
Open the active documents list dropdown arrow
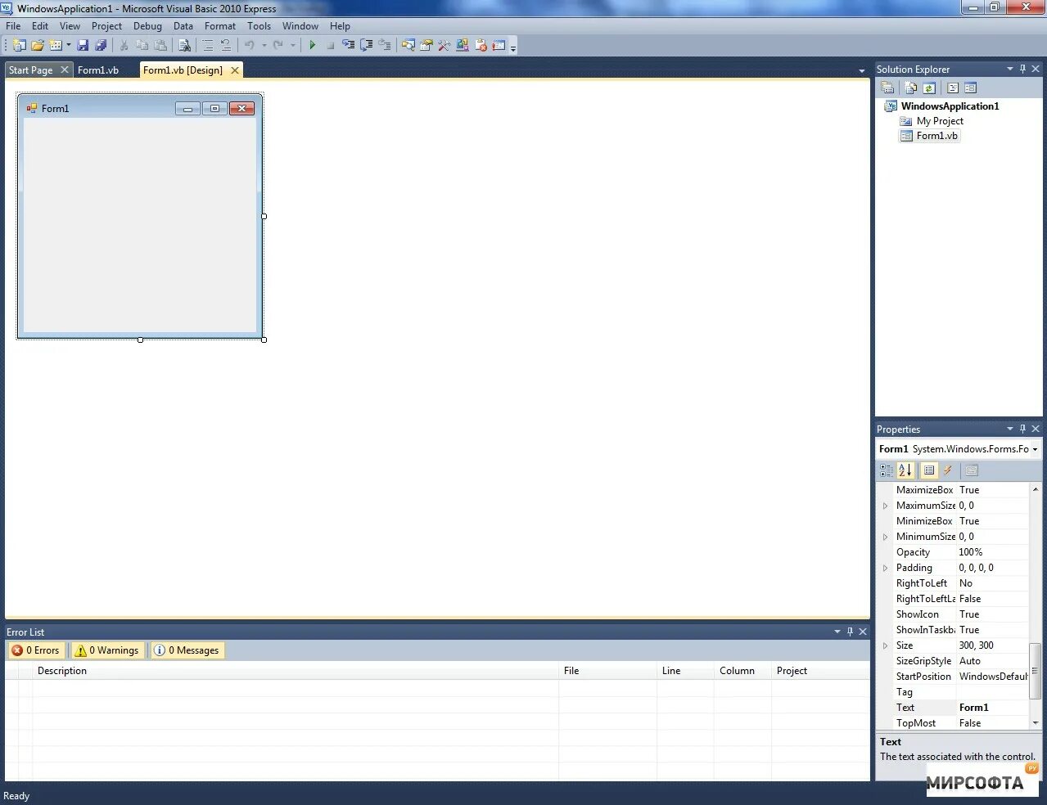point(861,71)
